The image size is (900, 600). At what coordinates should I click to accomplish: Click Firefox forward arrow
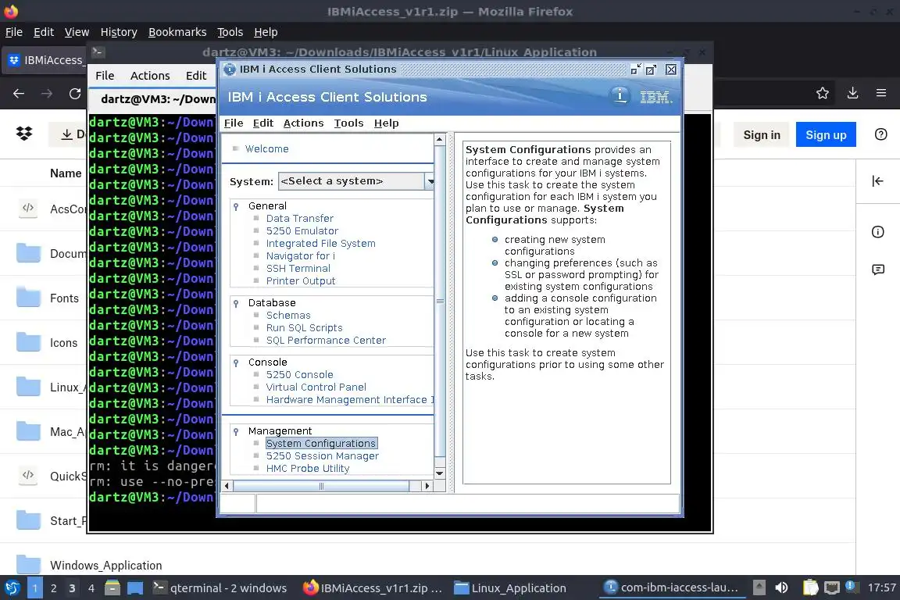tap(47, 94)
